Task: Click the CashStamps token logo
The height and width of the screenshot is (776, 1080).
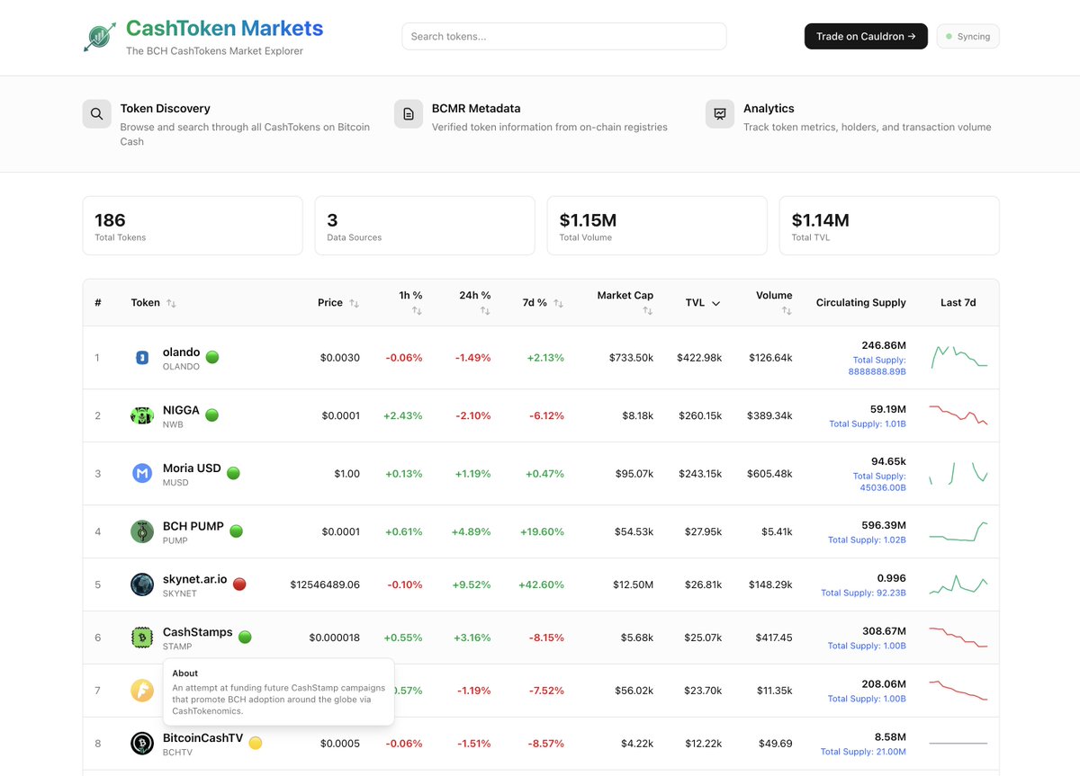Action: pos(141,638)
